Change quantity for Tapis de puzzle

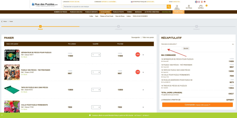(x=96, y=90)
